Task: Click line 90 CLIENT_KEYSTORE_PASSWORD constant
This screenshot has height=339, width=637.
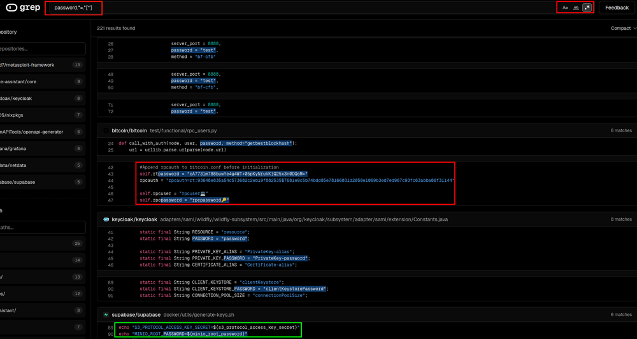Action: [x=234, y=289]
